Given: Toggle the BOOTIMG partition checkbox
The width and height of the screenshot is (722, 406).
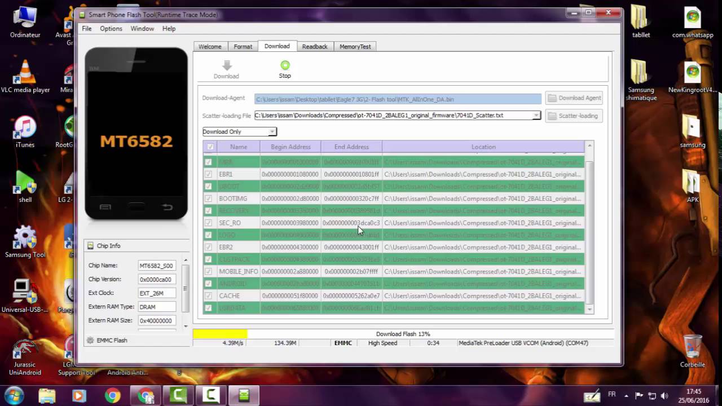Looking at the screenshot, I should [x=208, y=198].
